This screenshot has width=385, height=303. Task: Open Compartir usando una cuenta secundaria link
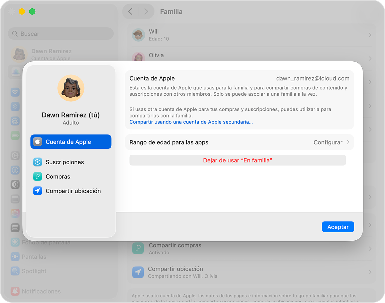[x=191, y=122]
